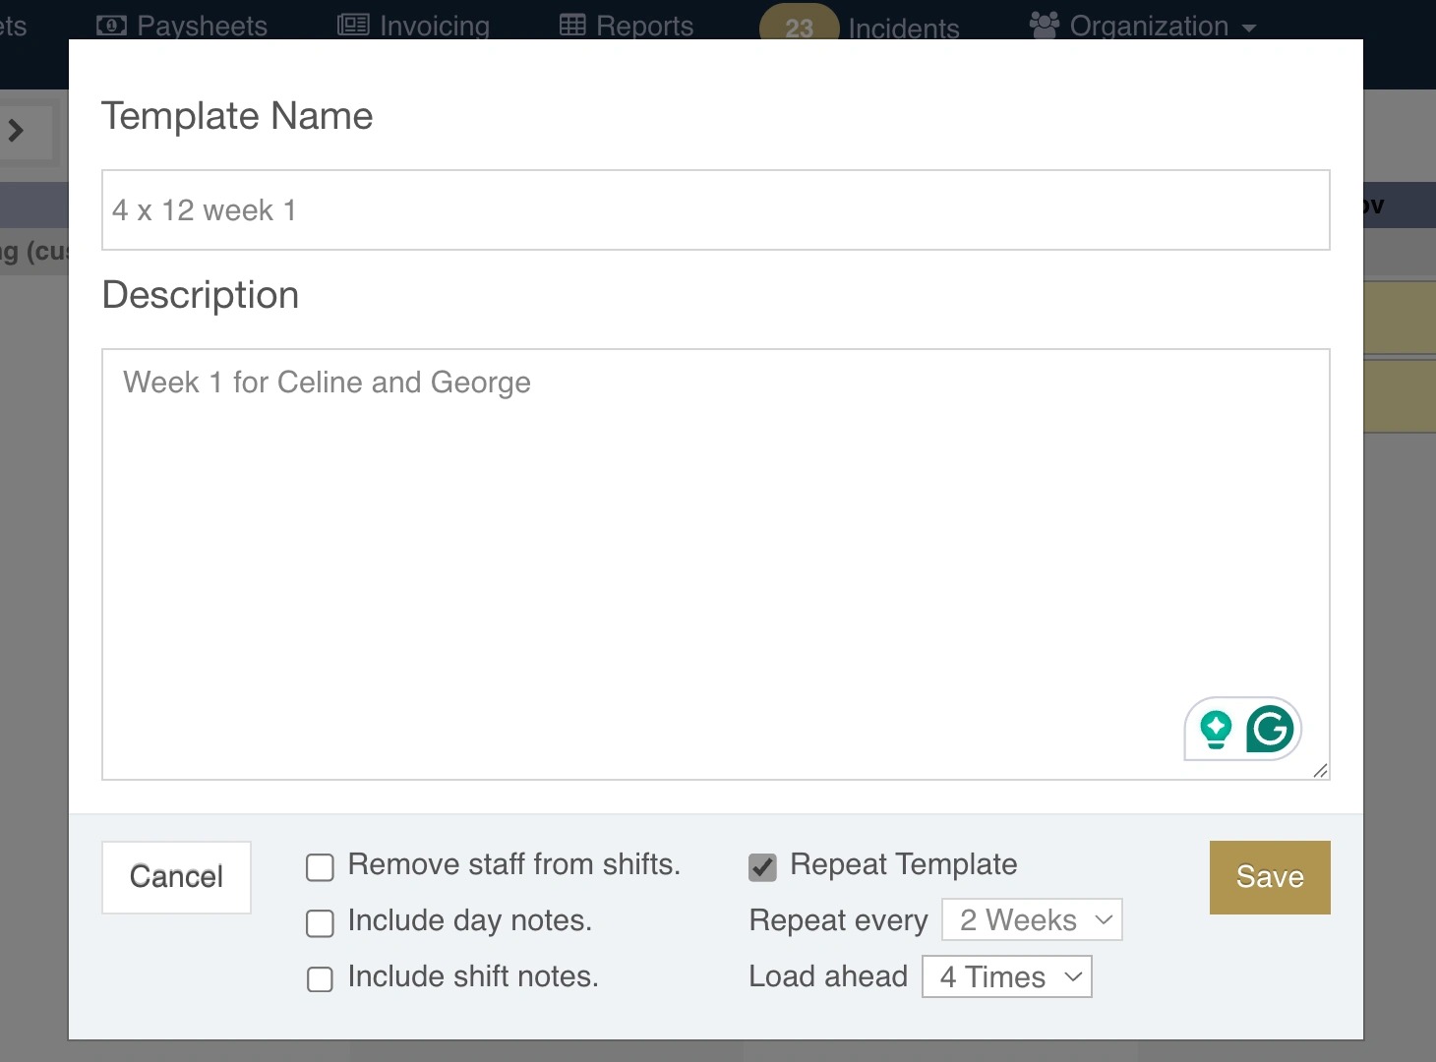
Task: Open the Incidents menu item
Action: point(903,29)
